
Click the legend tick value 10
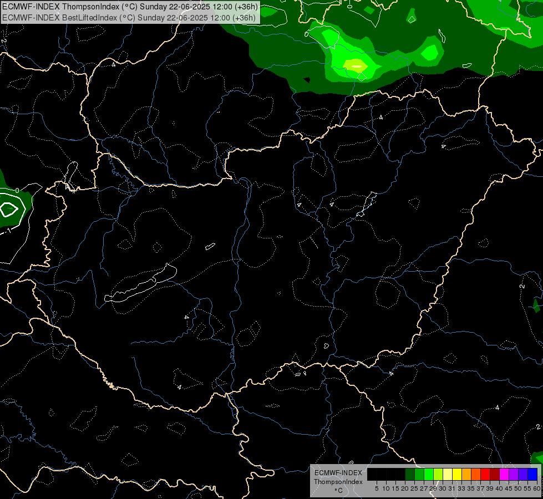click(x=386, y=488)
